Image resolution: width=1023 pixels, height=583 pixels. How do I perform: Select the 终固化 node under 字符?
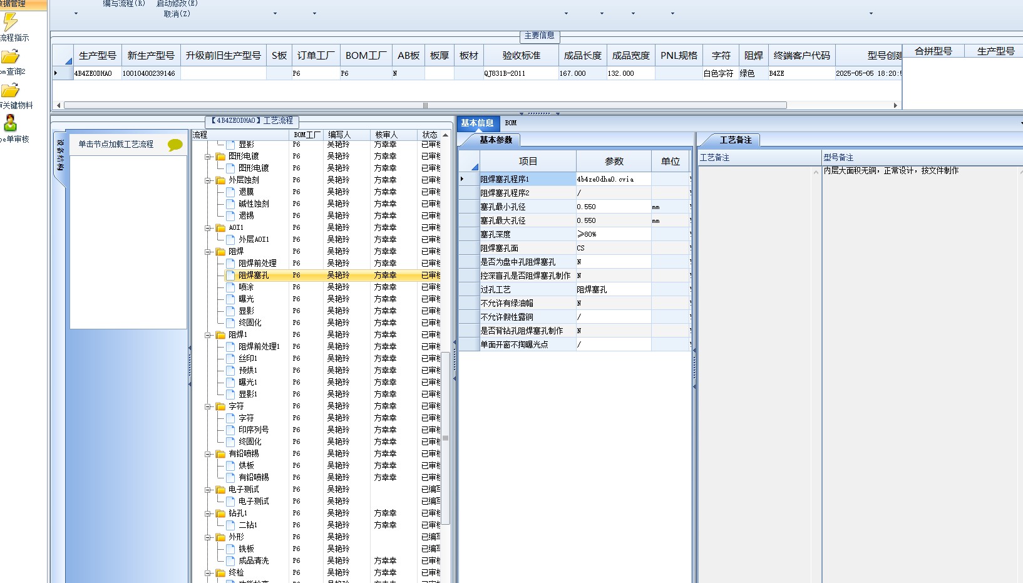pos(250,442)
